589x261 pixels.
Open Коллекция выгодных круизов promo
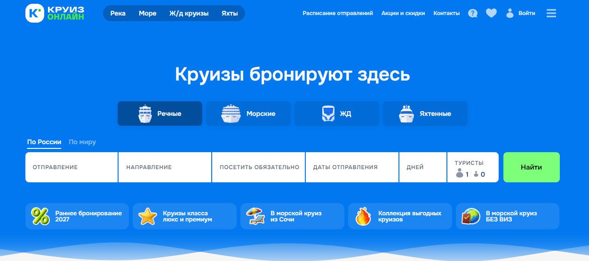400,216
